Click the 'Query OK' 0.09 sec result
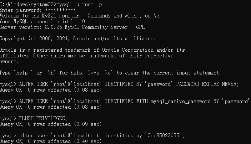Viewport: 251px width, 144px height. pyautogui.click(x=51, y=124)
